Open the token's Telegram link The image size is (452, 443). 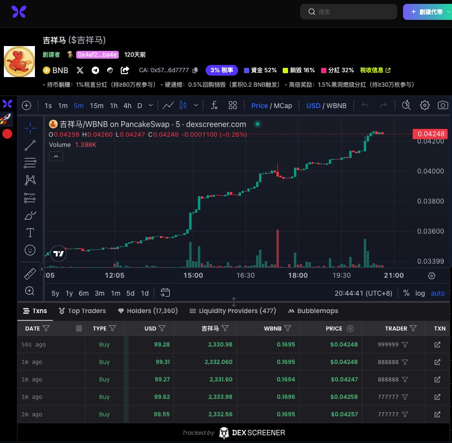95,70
